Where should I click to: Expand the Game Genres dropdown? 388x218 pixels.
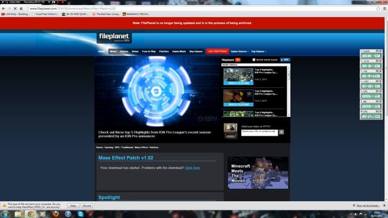239,51
